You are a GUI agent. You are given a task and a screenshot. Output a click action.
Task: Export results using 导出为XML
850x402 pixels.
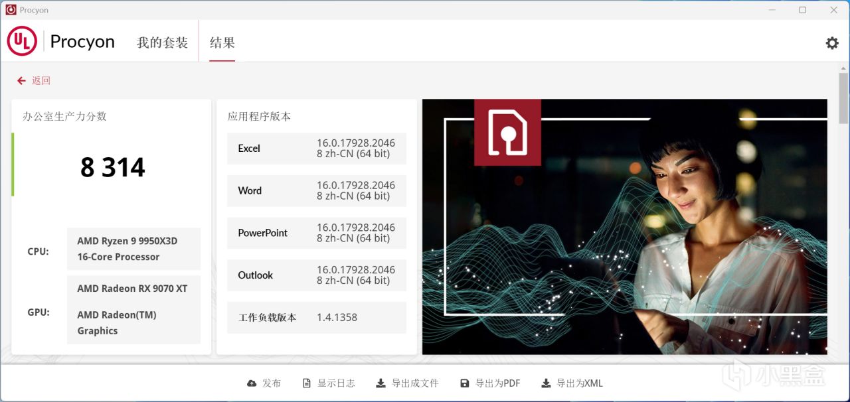click(x=572, y=383)
